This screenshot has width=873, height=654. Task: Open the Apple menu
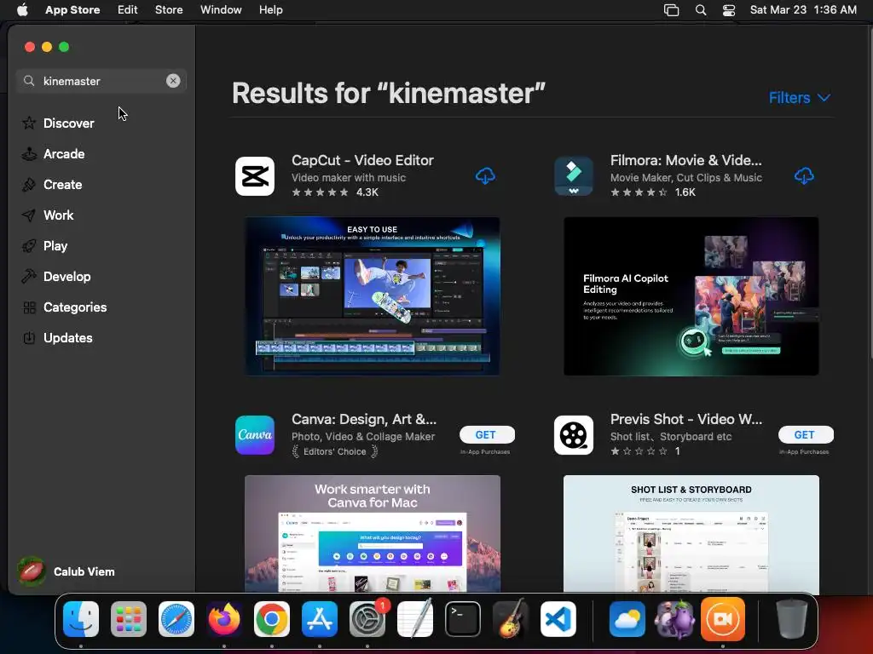(22, 9)
